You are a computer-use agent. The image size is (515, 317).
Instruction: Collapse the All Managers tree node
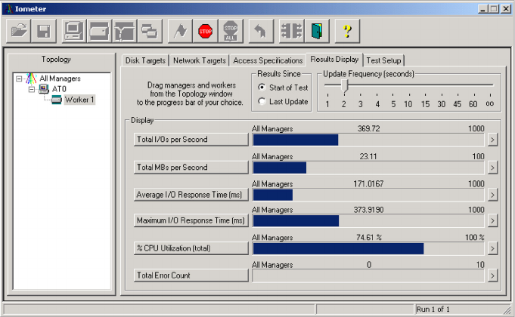coord(19,78)
